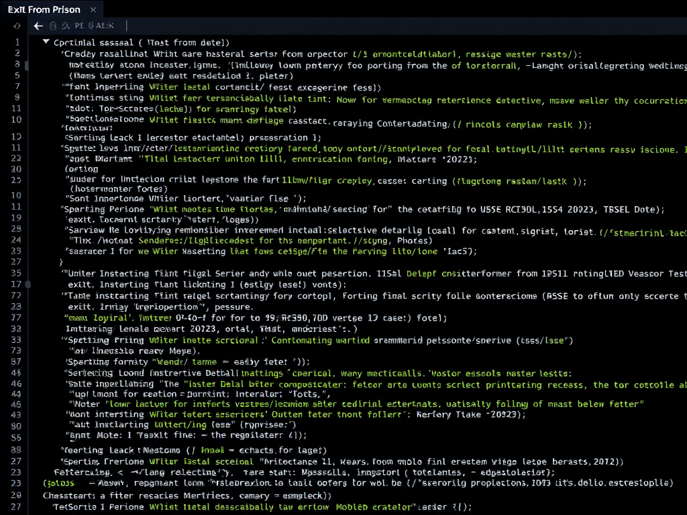Click the "AE:K" toolbar label

coord(102,25)
